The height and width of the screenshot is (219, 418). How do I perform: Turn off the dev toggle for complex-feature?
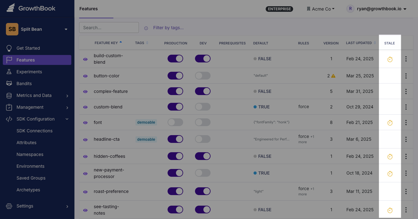pyautogui.click(x=203, y=91)
